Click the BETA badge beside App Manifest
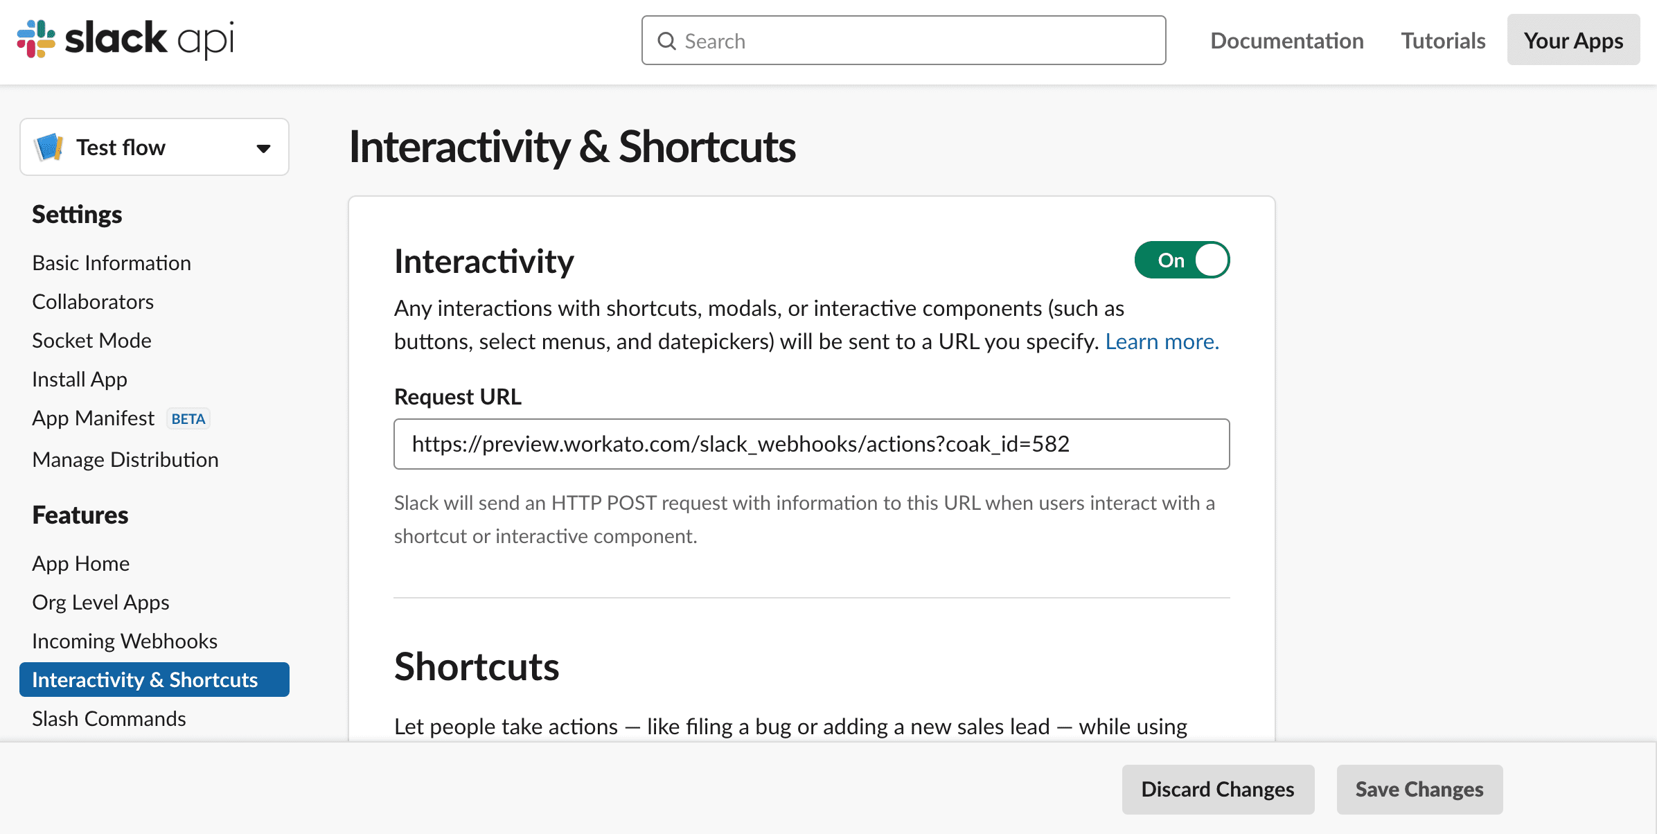The height and width of the screenshot is (834, 1657). 188,419
